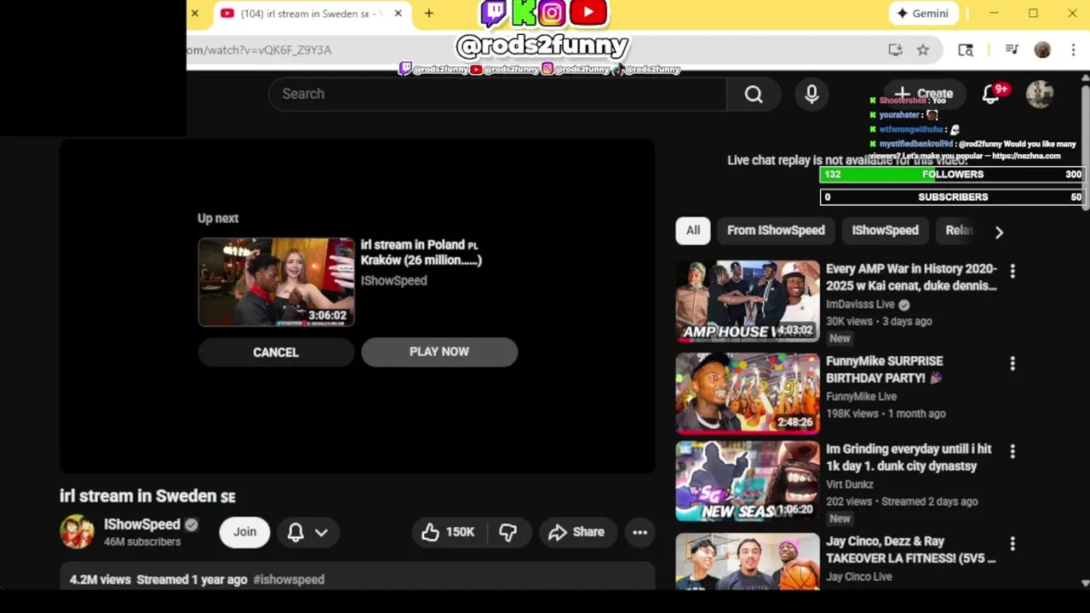Click the YouTube search magnifier button
This screenshot has height=613, width=1090.
[754, 94]
